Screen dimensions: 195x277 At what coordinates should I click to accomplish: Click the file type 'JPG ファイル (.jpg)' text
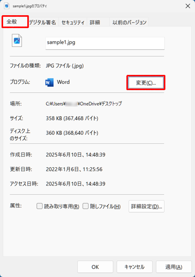pyautogui.click(x=65, y=66)
